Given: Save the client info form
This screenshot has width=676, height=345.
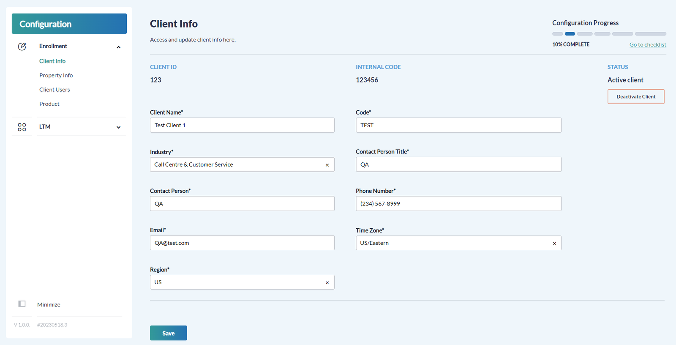Looking at the screenshot, I should tap(168, 333).
